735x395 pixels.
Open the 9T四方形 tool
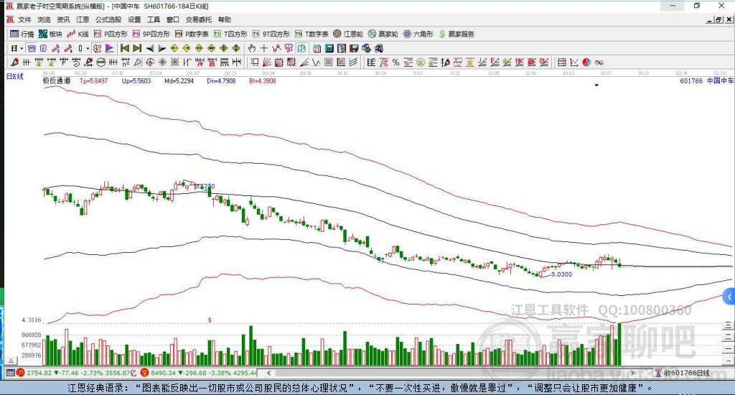pos(271,34)
